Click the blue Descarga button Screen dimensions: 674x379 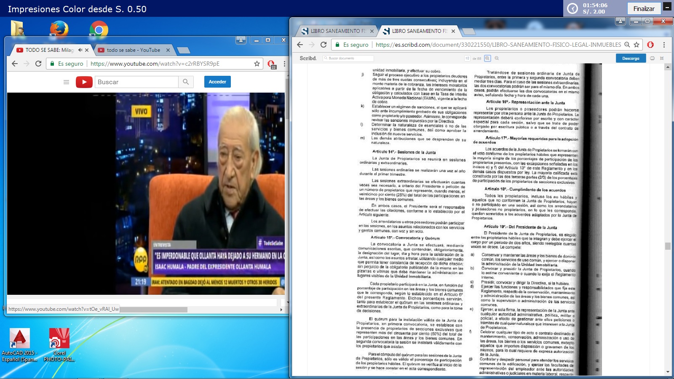[630, 59]
